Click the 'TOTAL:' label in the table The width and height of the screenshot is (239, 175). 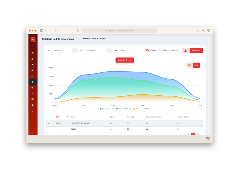tap(73, 129)
